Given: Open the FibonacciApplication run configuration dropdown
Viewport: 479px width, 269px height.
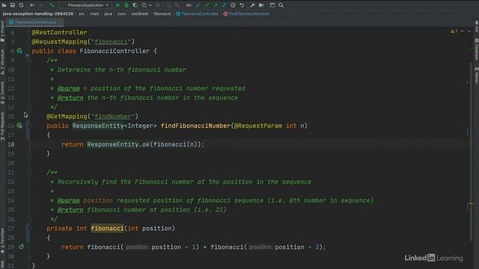Looking at the screenshot, I should (86, 5).
